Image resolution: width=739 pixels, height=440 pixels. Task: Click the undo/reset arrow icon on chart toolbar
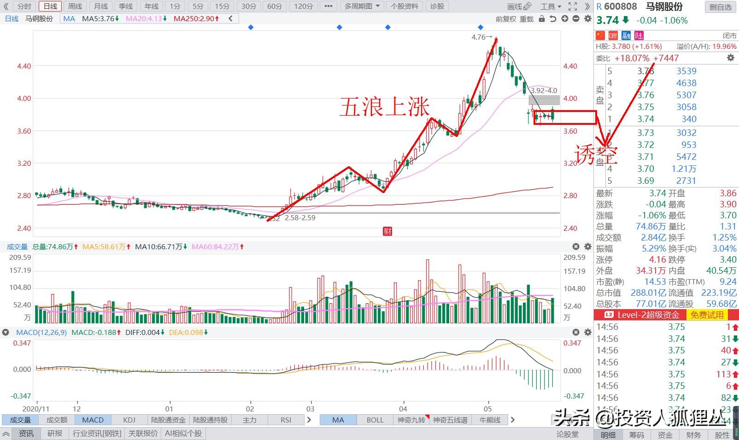(x=553, y=19)
